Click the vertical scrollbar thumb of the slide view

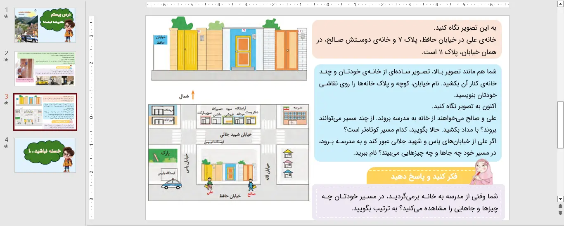tap(560, 125)
